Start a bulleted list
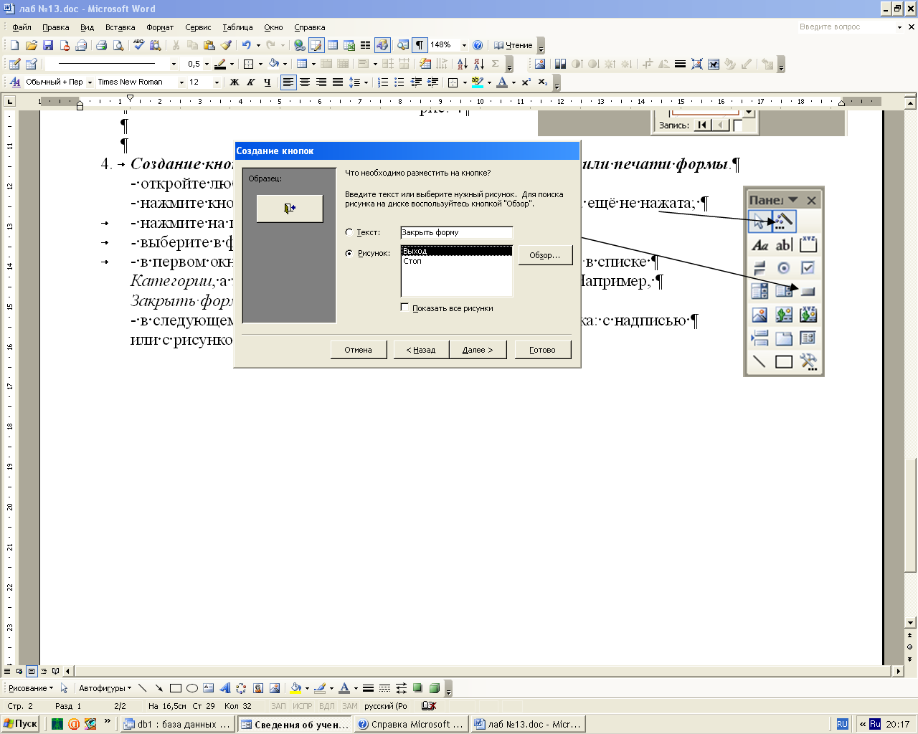Image resolution: width=918 pixels, height=734 pixels. pos(399,82)
